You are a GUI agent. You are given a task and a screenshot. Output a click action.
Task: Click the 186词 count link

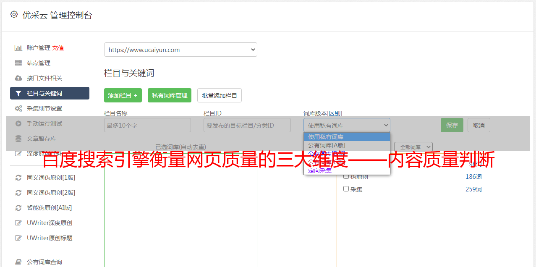pos(473,177)
